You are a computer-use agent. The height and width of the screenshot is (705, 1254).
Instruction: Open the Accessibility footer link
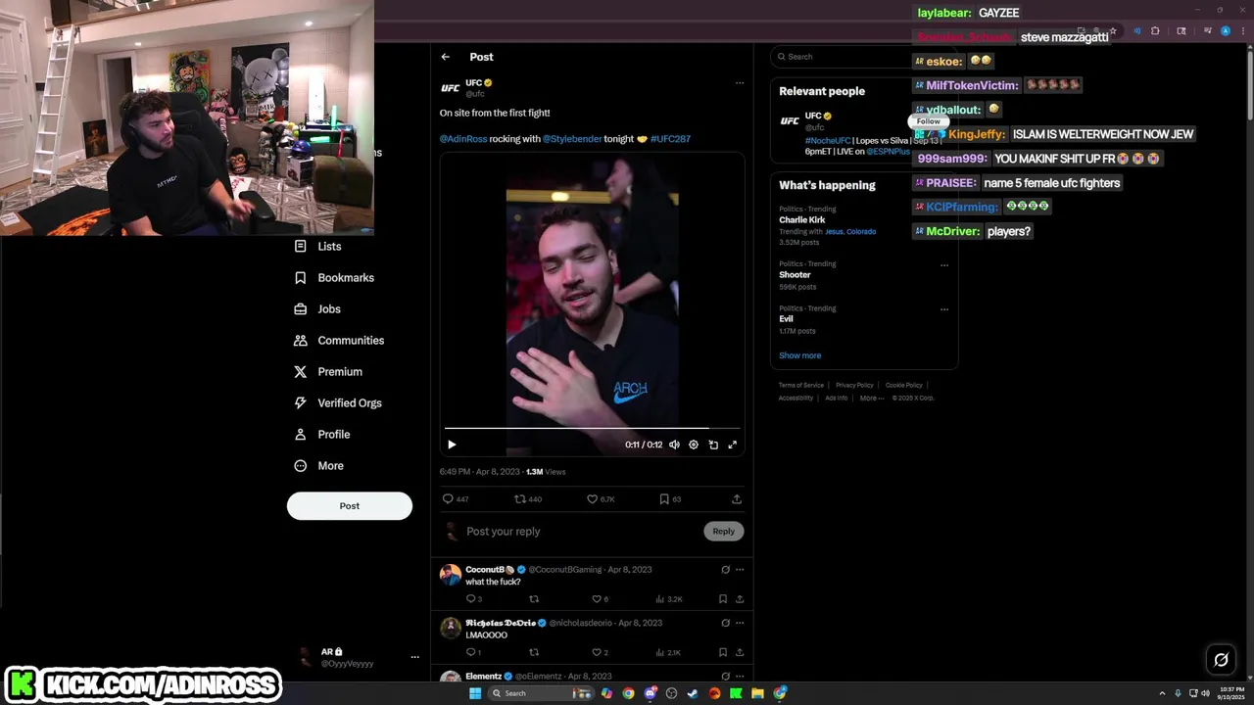(x=796, y=399)
